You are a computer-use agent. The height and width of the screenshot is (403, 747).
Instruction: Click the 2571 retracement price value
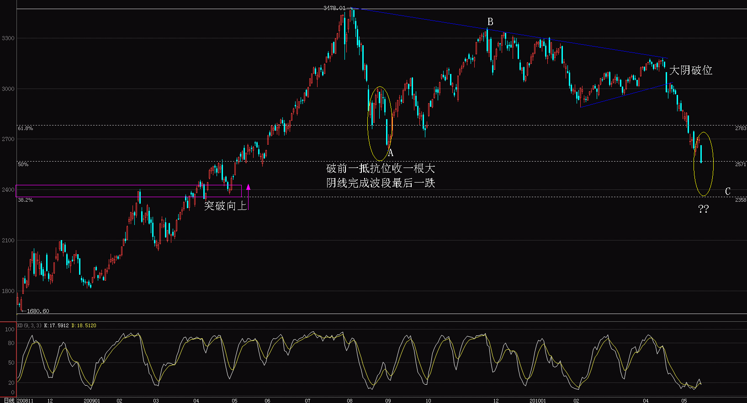click(x=741, y=164)
